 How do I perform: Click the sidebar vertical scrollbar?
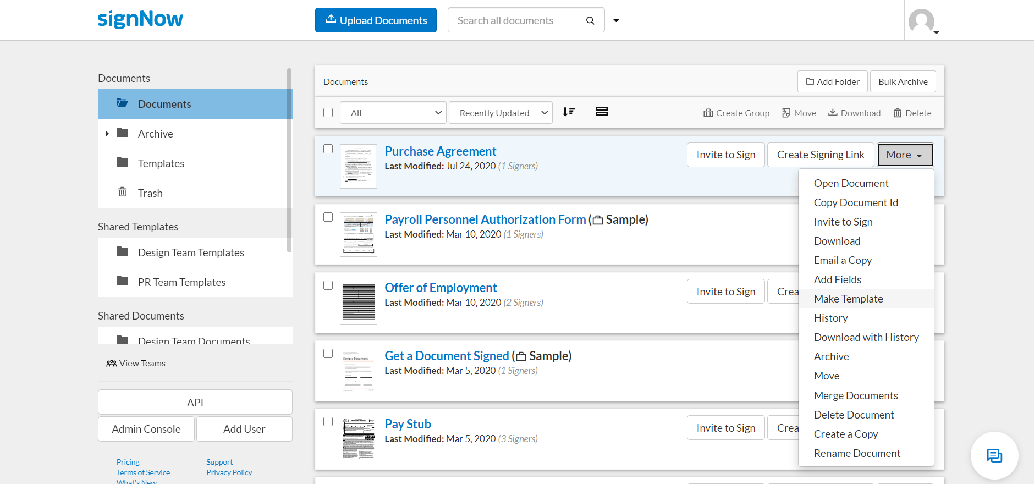(289, 159)
